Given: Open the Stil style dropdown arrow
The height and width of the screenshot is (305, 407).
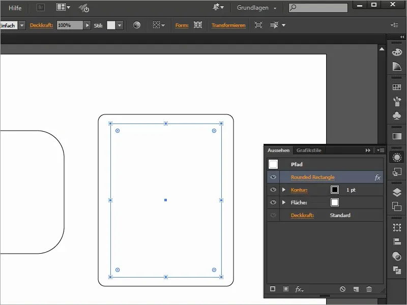Looking at the screenshot, I should tap(120, 25).
